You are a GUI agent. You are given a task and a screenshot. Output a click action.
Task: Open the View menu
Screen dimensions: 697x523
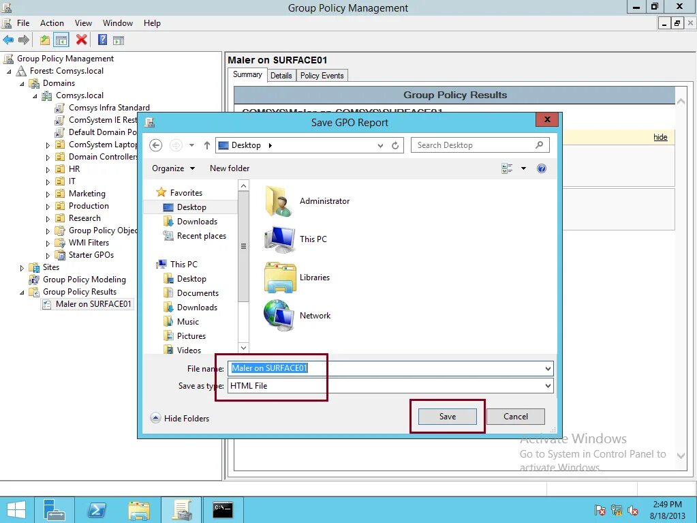tap(83, 23)
